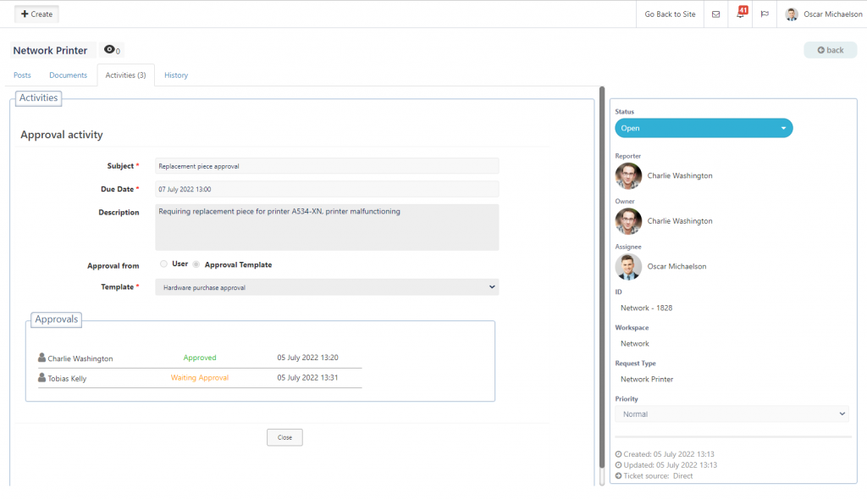Click the Subject field Replacement piece approval
The image size is (867, 500).
click(x=327, y=166)
